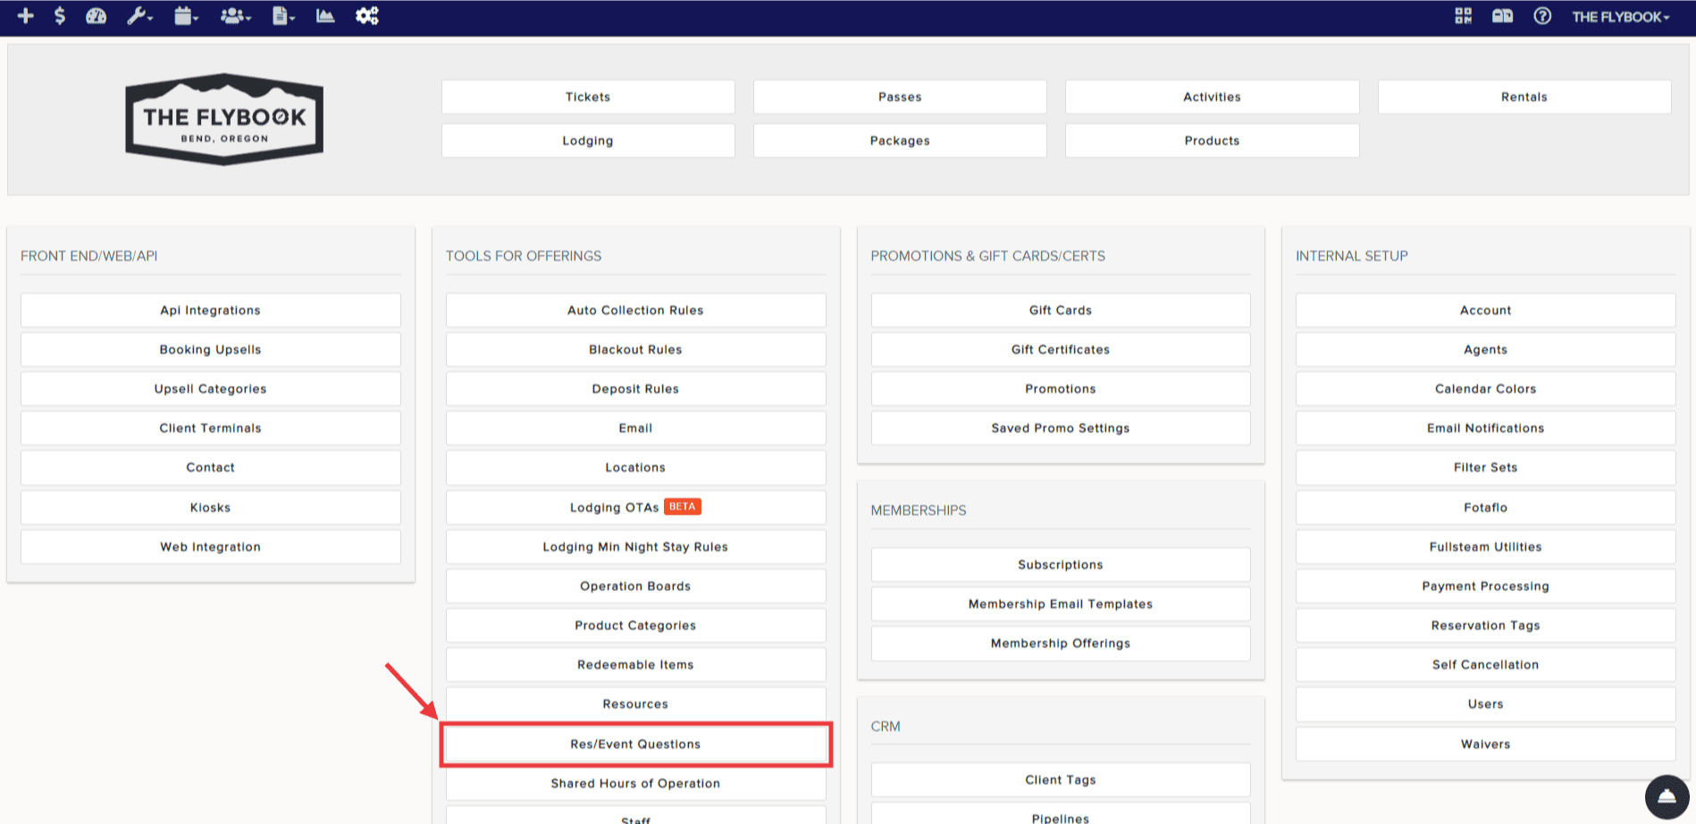Click the mailbox icon in top bar
1696x824 pixels.
point(1502,16)
